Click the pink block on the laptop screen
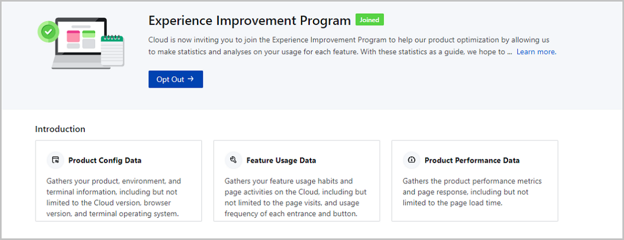This screenshot has width=624, height=240. [73, 36]
